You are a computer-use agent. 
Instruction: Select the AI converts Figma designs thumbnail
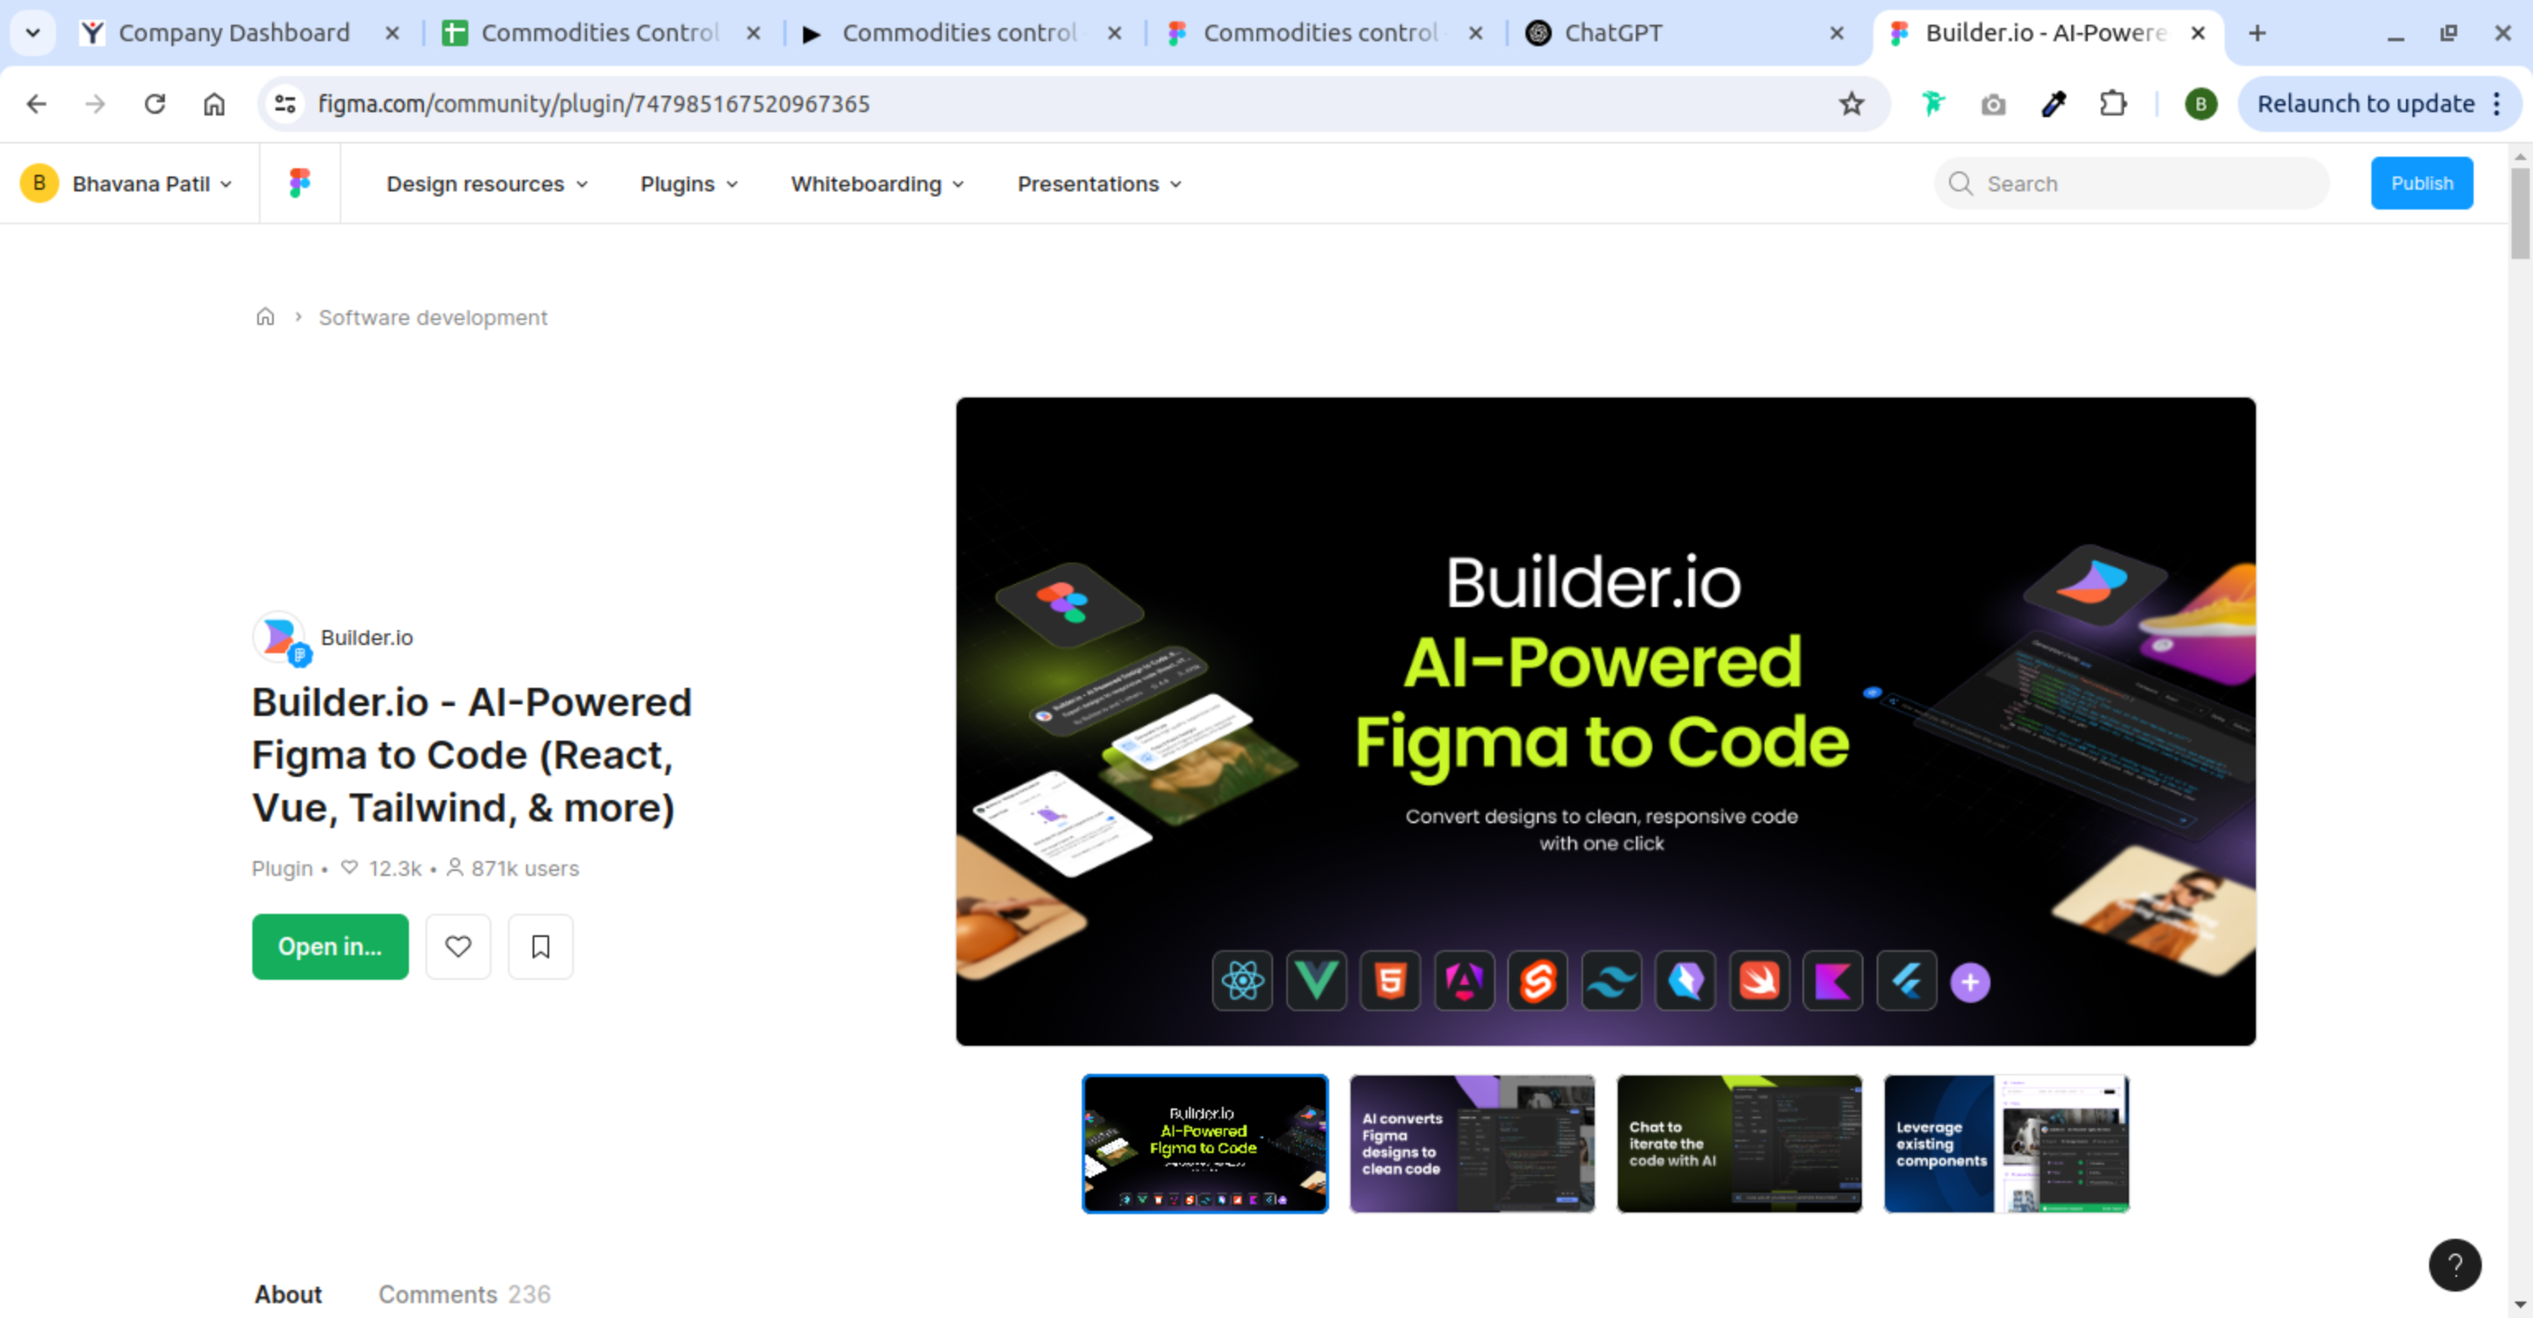pyautogui.click(x=1471, y=1143)
